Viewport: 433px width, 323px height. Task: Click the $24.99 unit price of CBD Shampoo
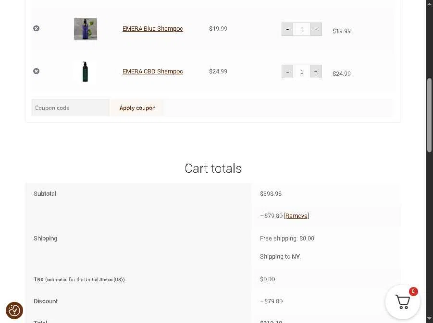218,72
